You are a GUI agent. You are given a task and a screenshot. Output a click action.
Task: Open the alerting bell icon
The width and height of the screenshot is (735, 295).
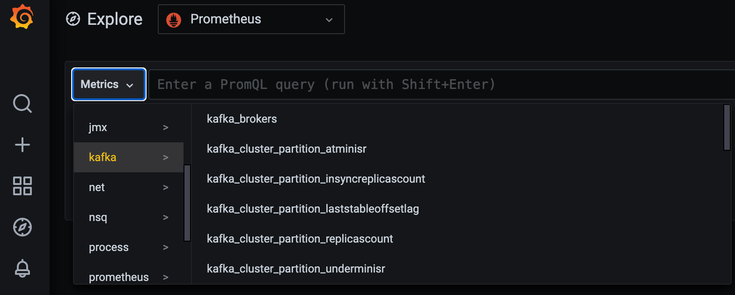(22, 268)
